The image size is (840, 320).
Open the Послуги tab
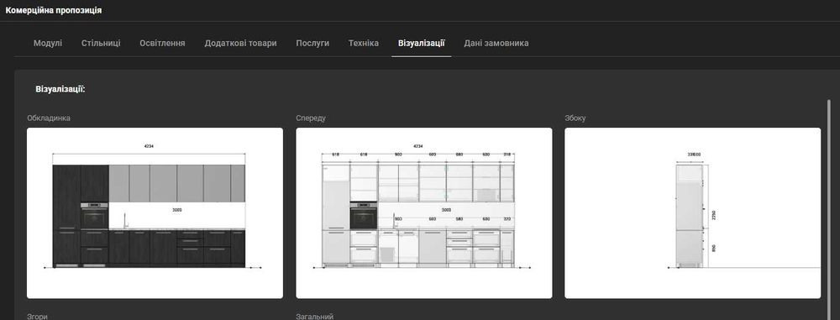click(312, 43)
